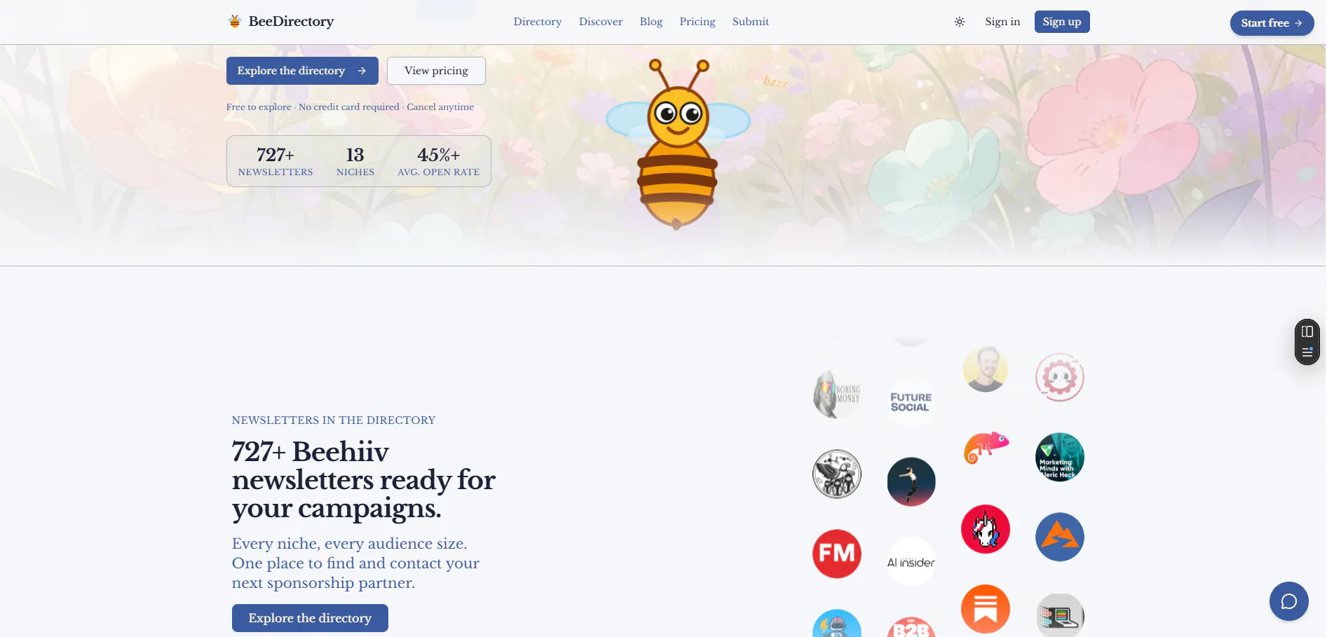
Task: Click View pricing button
Action: pyautogui.click(x=436, y=71)
